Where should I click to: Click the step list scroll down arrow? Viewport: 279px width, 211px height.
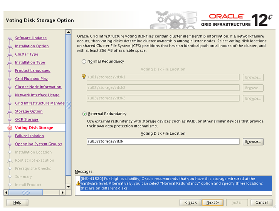point(68,187)
